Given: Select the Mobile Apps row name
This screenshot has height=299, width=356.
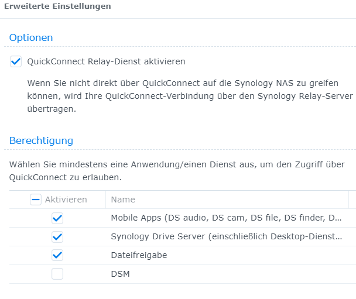Looking at the screenshot, I should [226, 218].
